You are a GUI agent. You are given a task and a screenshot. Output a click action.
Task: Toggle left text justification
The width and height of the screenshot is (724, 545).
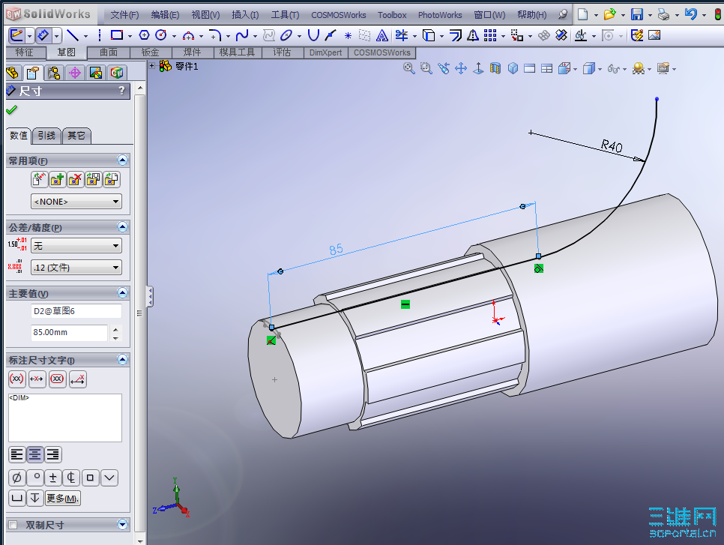(x=16, y=454)
